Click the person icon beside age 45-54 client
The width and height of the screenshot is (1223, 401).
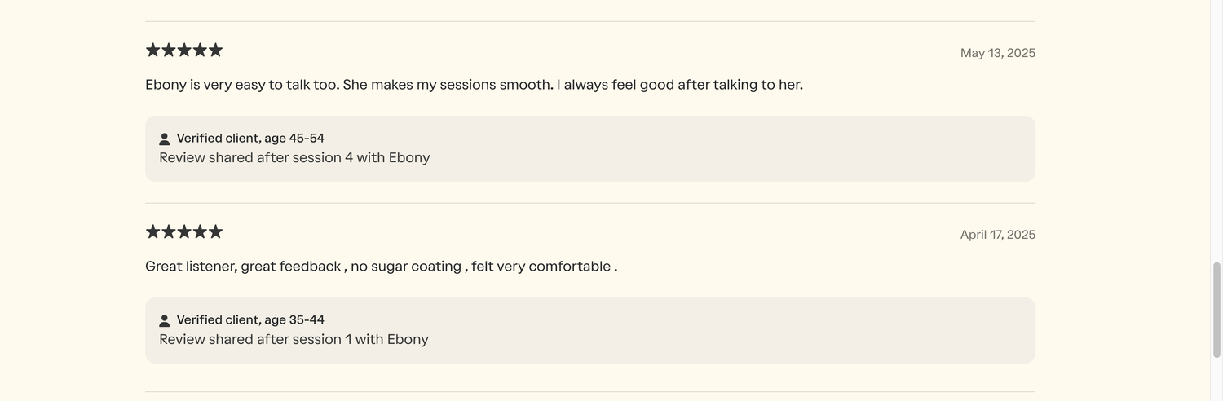click(x=165, y=139)
